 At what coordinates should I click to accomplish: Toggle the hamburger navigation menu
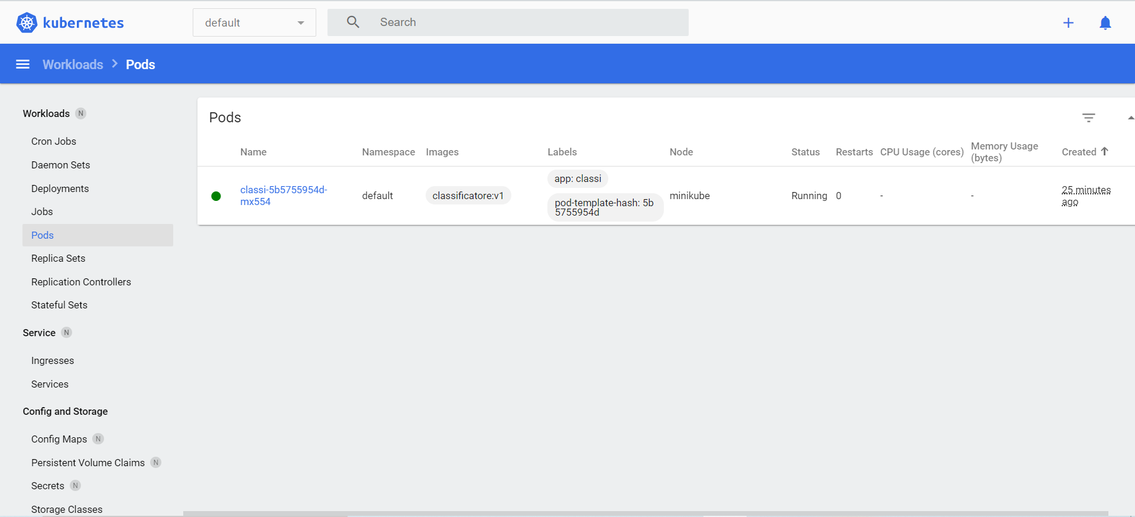(22, 64)
